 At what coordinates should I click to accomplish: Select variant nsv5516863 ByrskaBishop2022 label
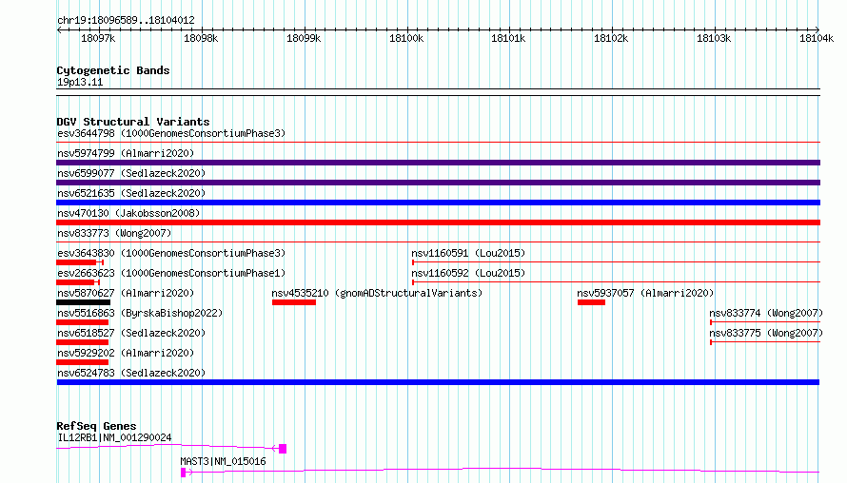point(140,313)
